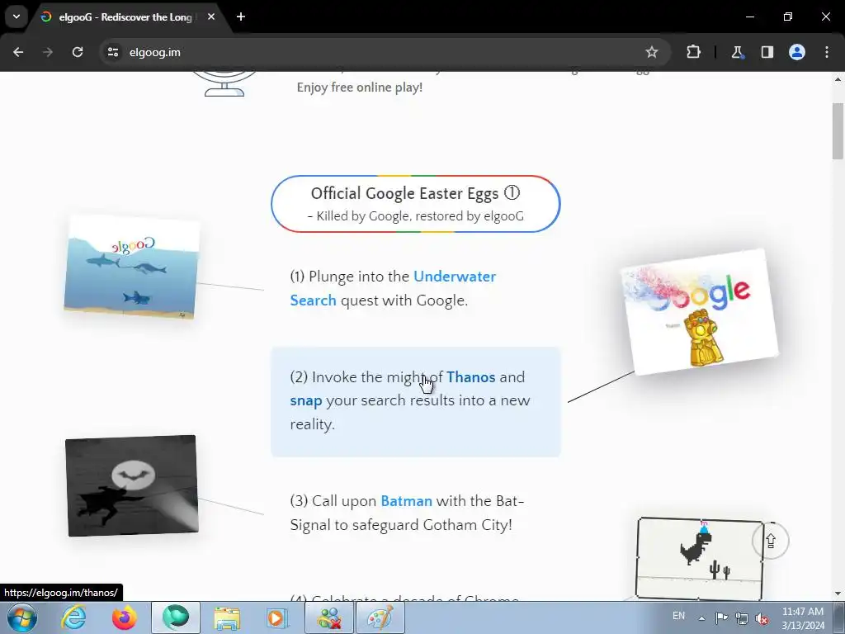845x634 pixels.
Task: Select the elgooG browser tab
Action: (x=125, y=17)
